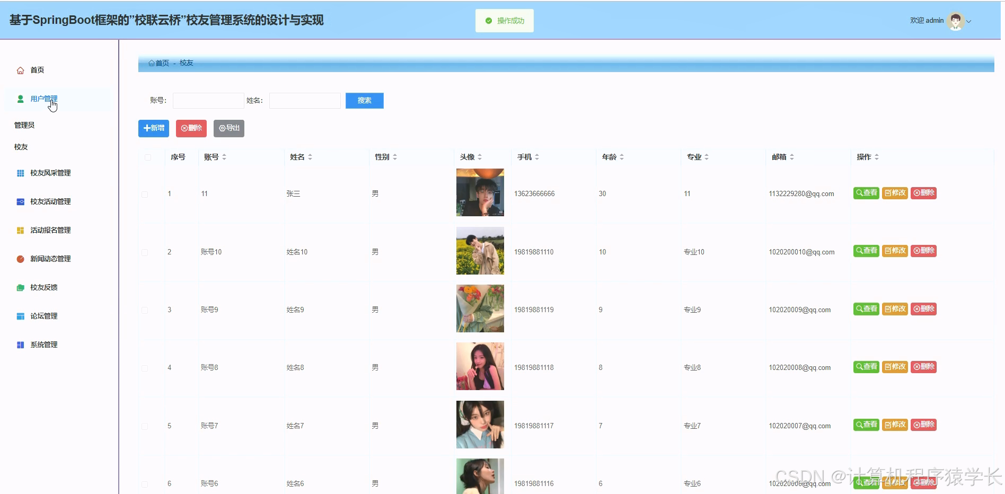Open 论坛管理 forum management icon

coord(20,316)
